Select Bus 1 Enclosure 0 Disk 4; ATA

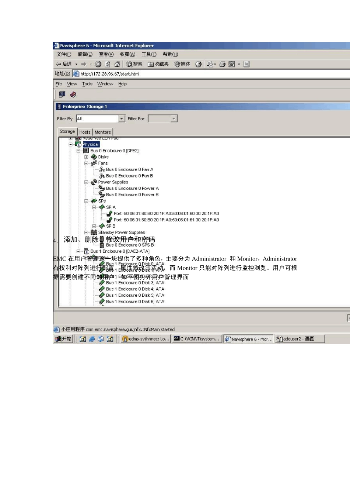pyautogui.click(x=135, y=289)
